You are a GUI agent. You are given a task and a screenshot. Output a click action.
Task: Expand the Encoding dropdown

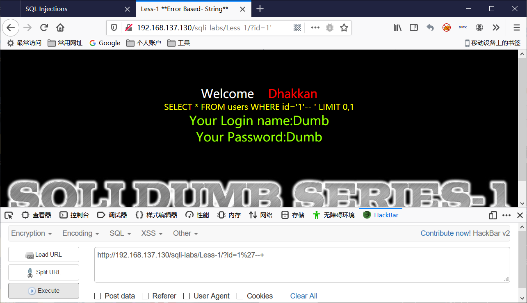pyautogui.click(x=81, y=233)
